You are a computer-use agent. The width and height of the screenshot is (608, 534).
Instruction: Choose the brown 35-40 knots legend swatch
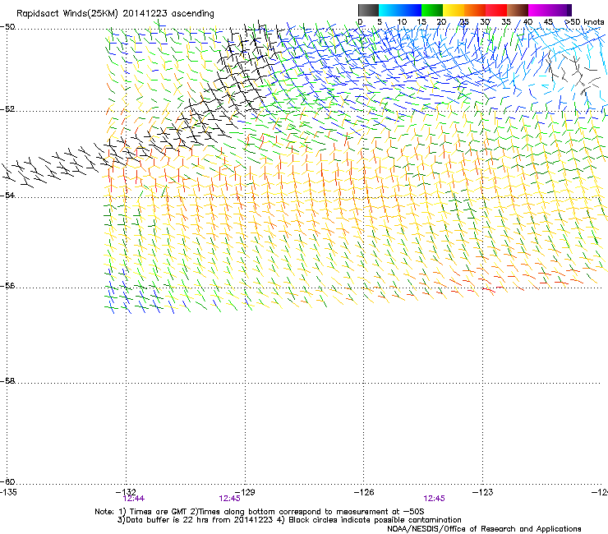click(x=518, y=10)
